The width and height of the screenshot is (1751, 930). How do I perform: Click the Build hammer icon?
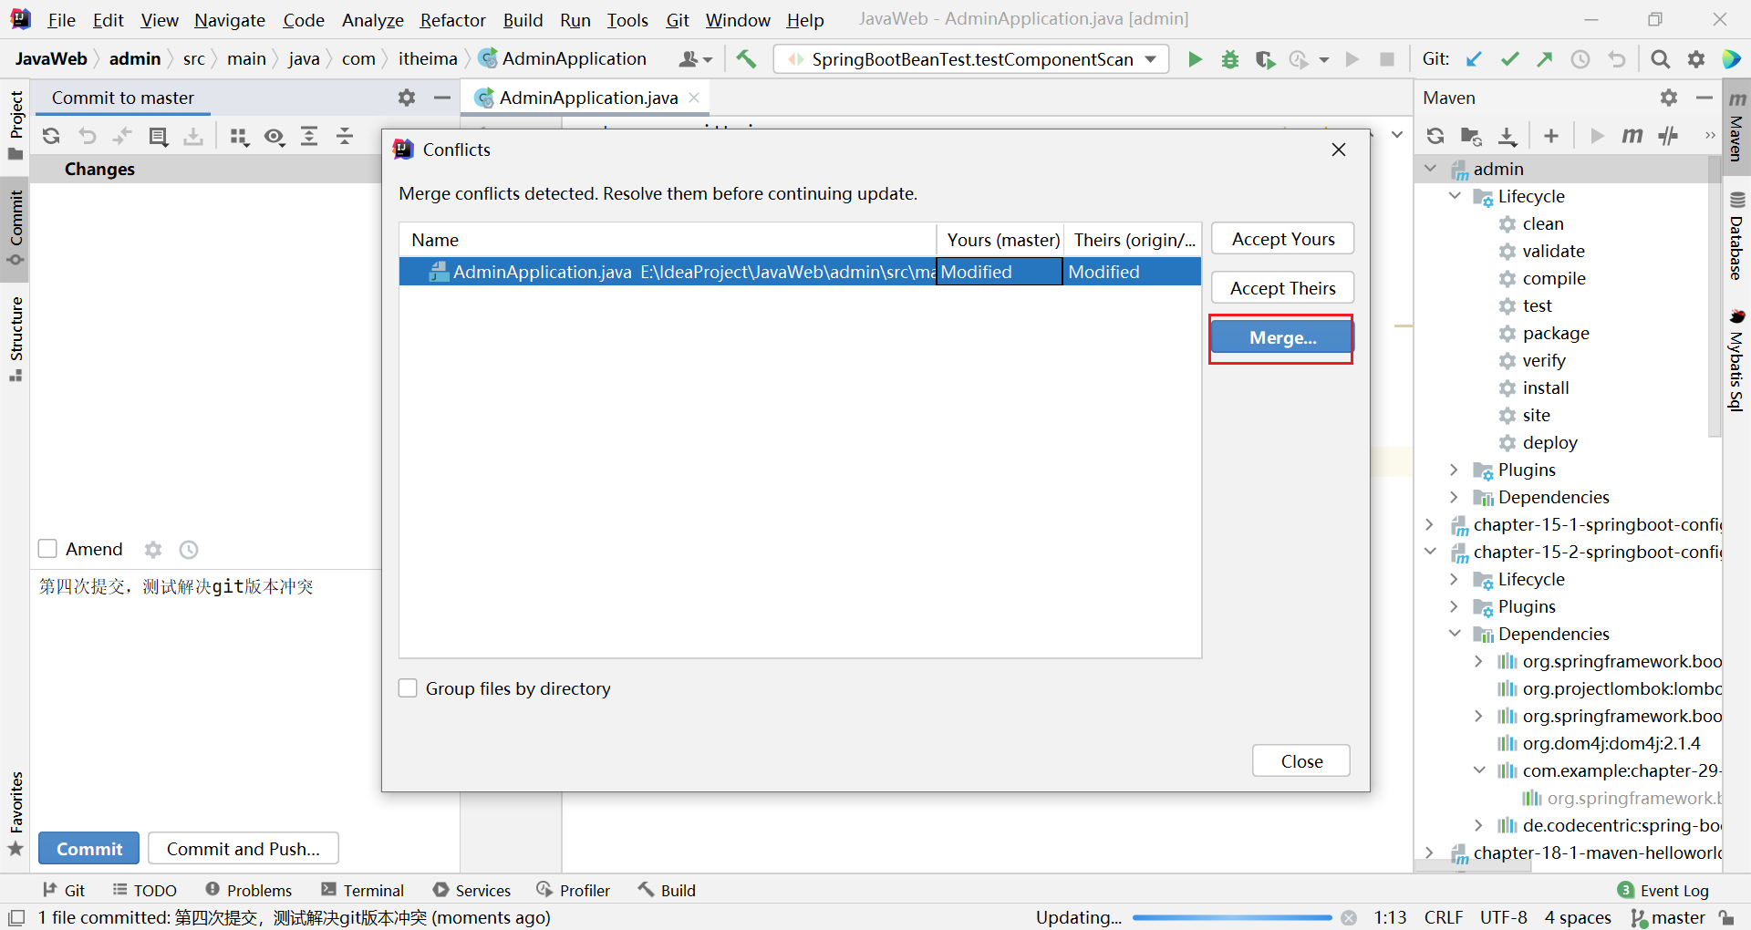(x=746, y=59)
